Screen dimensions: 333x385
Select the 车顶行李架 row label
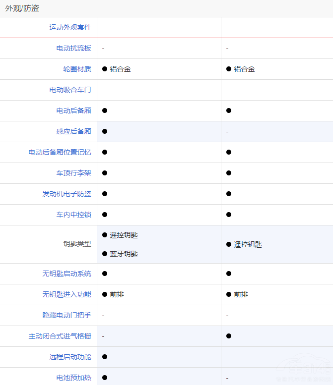[73, 173]
